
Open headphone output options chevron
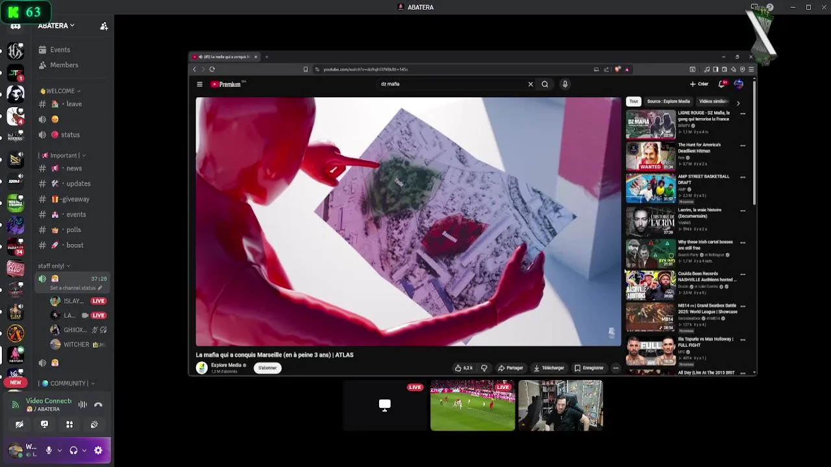84,450
